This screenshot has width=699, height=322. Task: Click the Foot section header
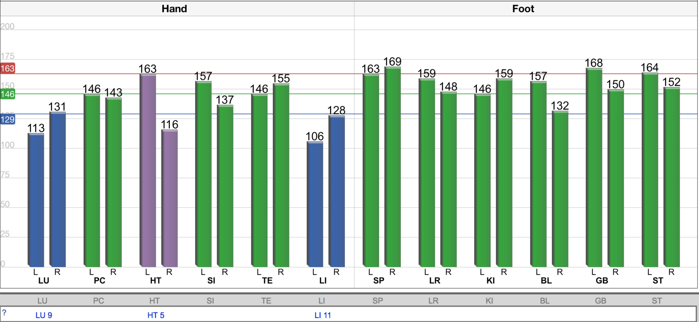(523, 8)
